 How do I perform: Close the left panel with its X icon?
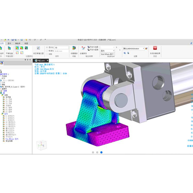[30, 60]
